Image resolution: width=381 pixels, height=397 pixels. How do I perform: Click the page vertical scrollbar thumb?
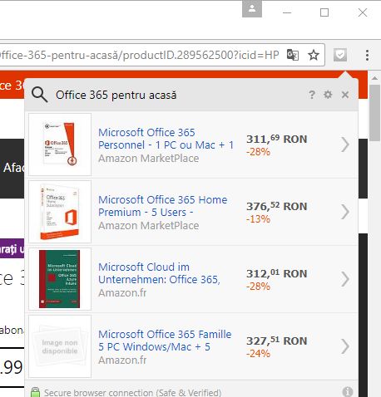pyautogui.click(x=375, y=113)
